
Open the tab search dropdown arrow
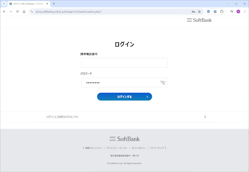tap(4, 3)
